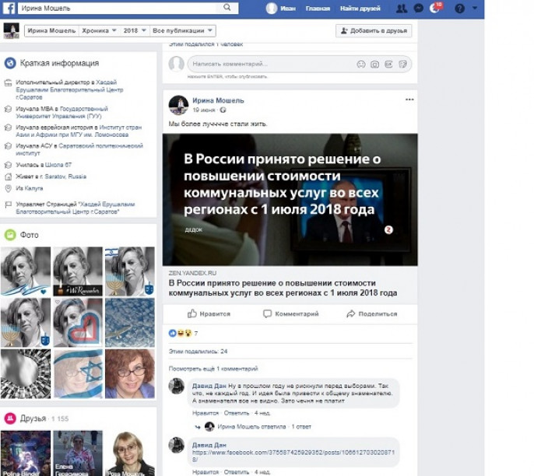Go to Главная in top navigation
The image size is (534, 476).
[318, 9]
